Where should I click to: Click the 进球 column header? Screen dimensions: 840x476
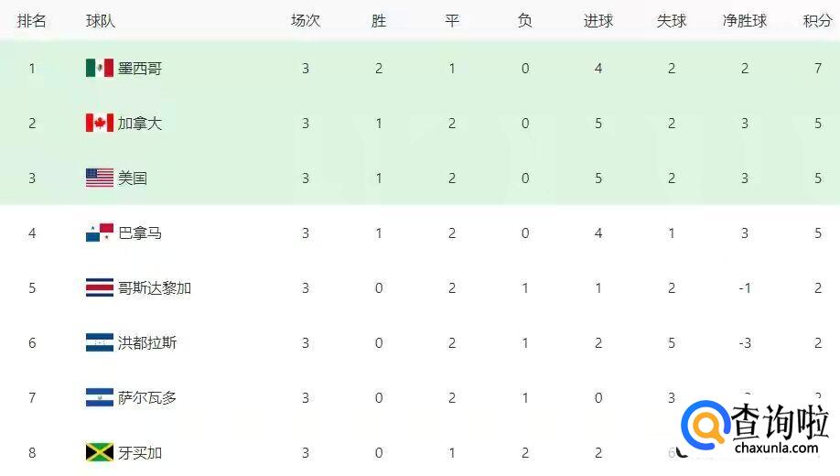click(x=598, y=20)
